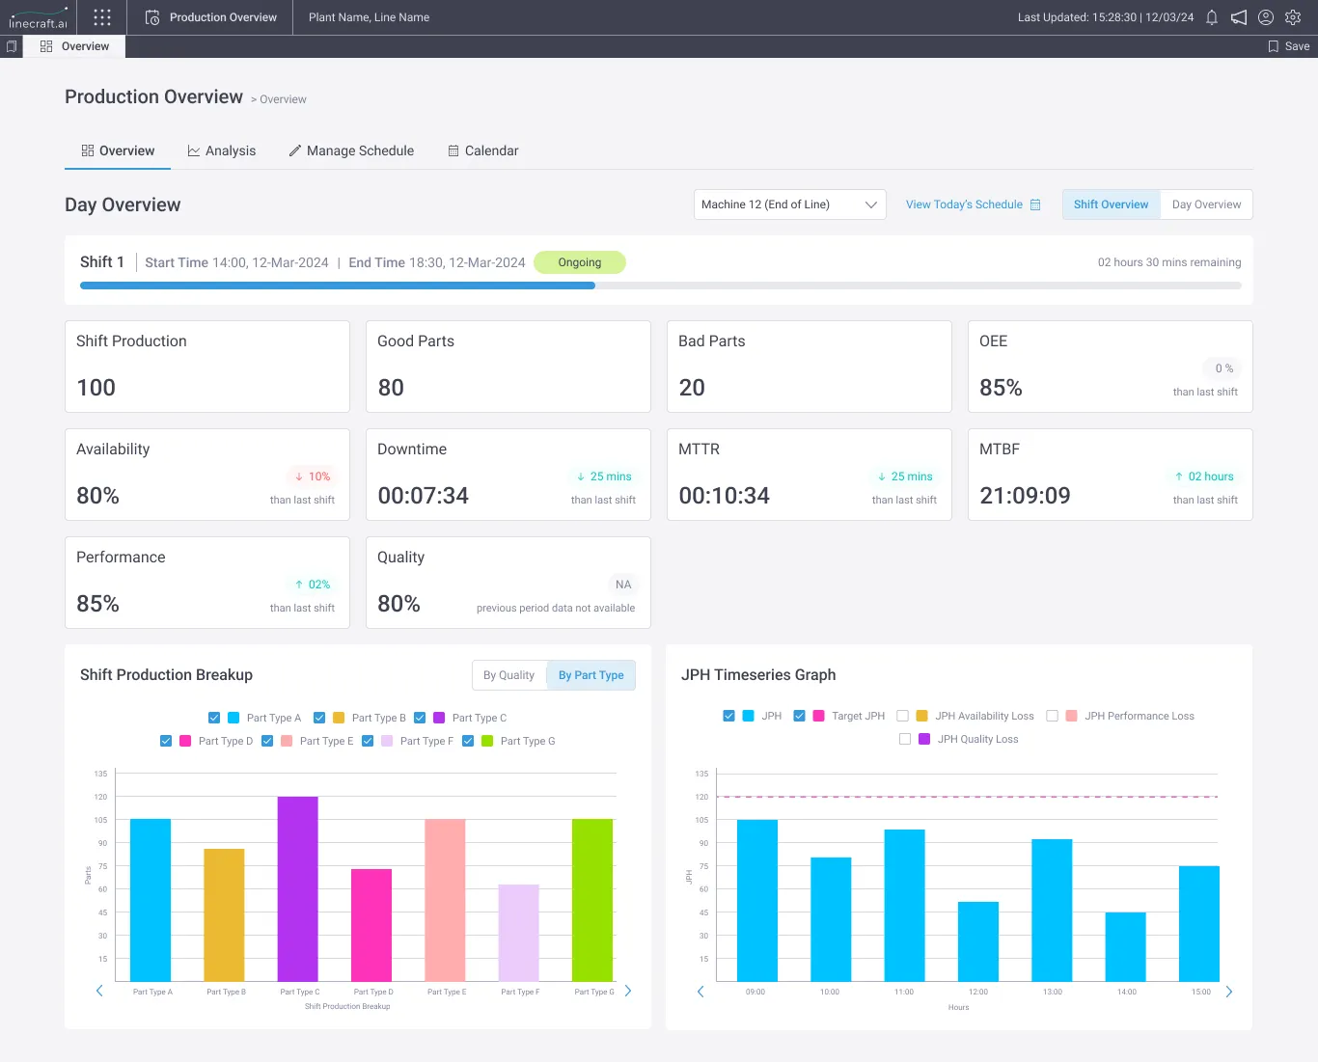Click the Overview breadcrumb link
Screen dimensions: 1318x1062
[283, 99]
